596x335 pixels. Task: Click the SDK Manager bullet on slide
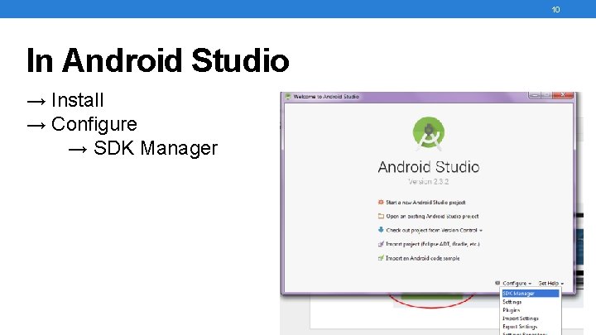tap(156, 148)
